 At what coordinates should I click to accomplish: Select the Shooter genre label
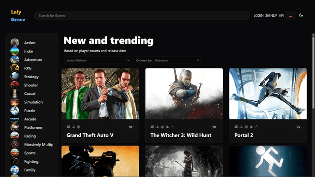pyautogui.click(x=31, y=85)
